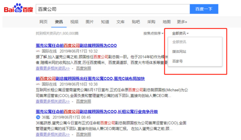Click the Baidu logo
Screen dimensions: 241x140
point(19,8)
